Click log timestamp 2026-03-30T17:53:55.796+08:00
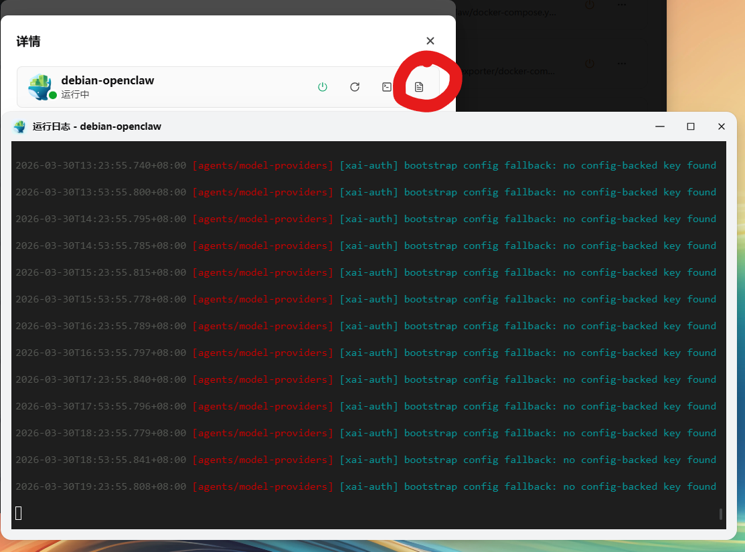 [100, 406]
